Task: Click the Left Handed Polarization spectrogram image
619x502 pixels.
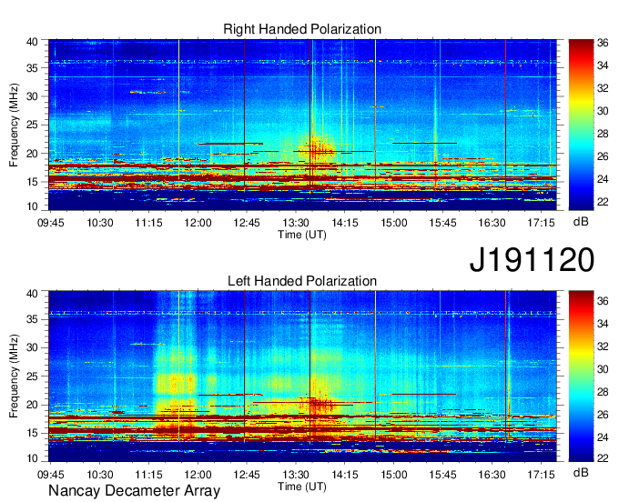Action: pyautogui.click(x=302, y=376)
